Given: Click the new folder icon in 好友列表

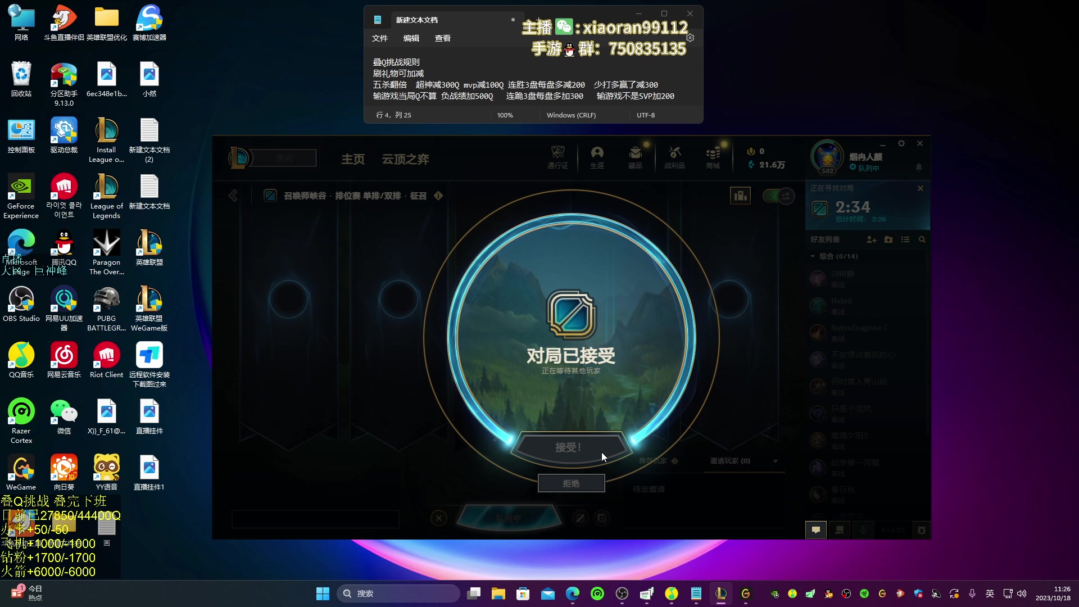Looking at the screenshot, I should (x=888, y=239).
